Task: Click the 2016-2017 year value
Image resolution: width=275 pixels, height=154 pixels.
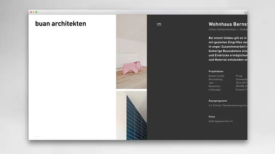Action: [242, 83]
